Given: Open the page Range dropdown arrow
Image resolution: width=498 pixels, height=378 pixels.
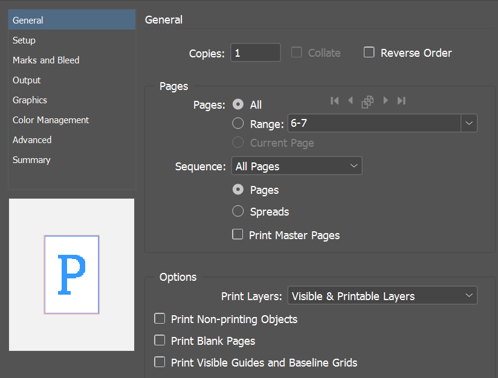Looking at the screenshot, I should [x=469, y=124].
